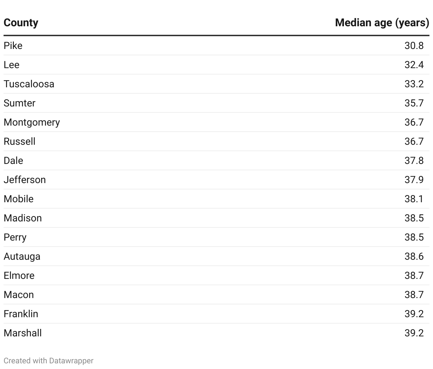The image size is (433, 369).
Task: Click the County column header
Action: pos(21,23)
